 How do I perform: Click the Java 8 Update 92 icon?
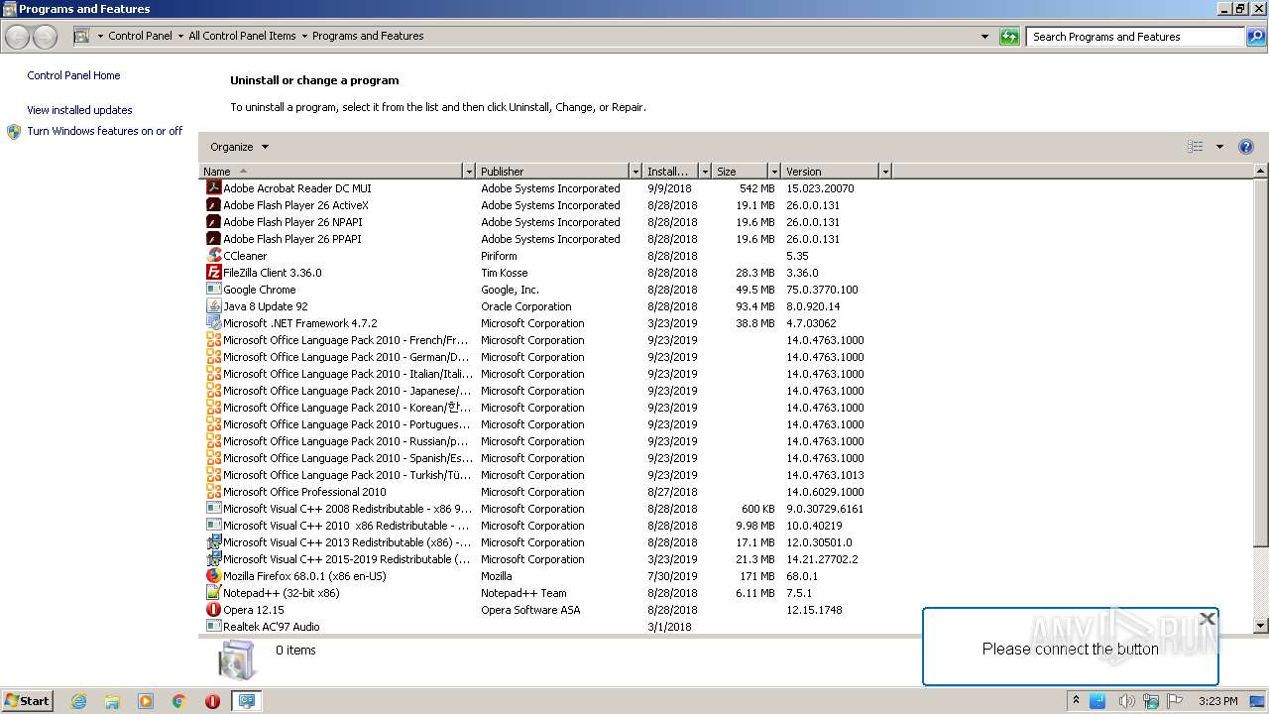click(x=213, y=306)
